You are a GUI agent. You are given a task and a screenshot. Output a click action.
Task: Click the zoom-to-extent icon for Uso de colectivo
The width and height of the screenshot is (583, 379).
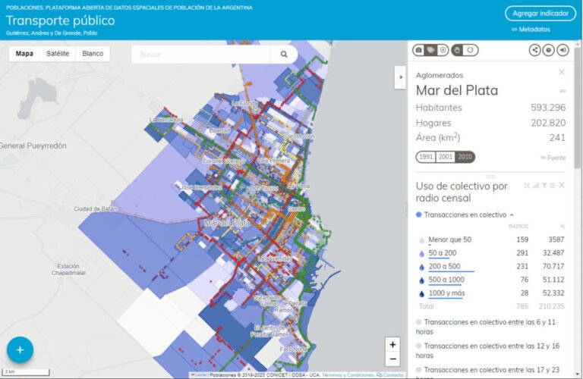pos(527,185)
